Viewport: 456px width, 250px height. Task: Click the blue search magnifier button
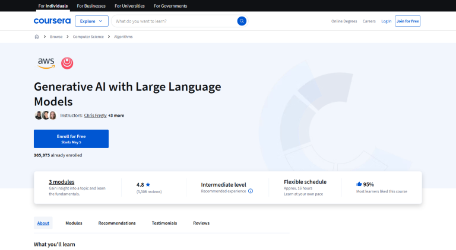pyautogui.click(x=242, y=21)
